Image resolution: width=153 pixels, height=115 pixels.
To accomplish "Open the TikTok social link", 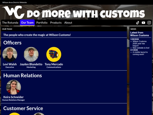I will (x=138, y=23).
